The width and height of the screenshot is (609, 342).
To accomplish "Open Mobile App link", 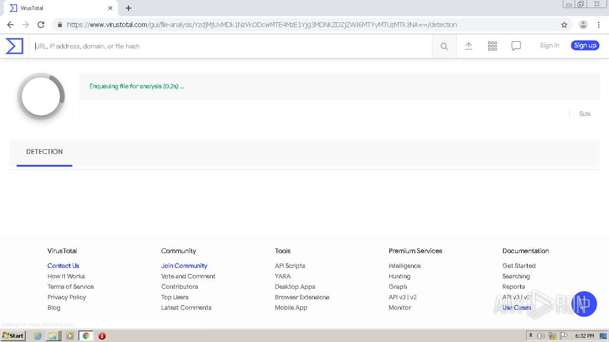I will 291,308.
